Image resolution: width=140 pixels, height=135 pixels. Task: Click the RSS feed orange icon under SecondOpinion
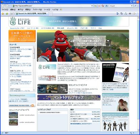(x=32, y=106)
